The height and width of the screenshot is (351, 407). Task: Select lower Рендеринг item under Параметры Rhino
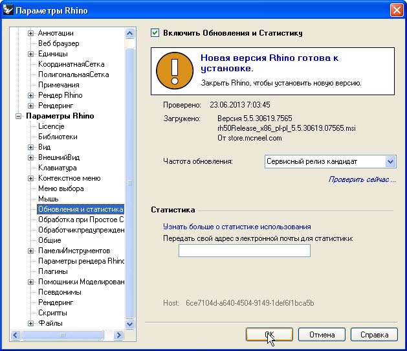[x=56, y=302]
